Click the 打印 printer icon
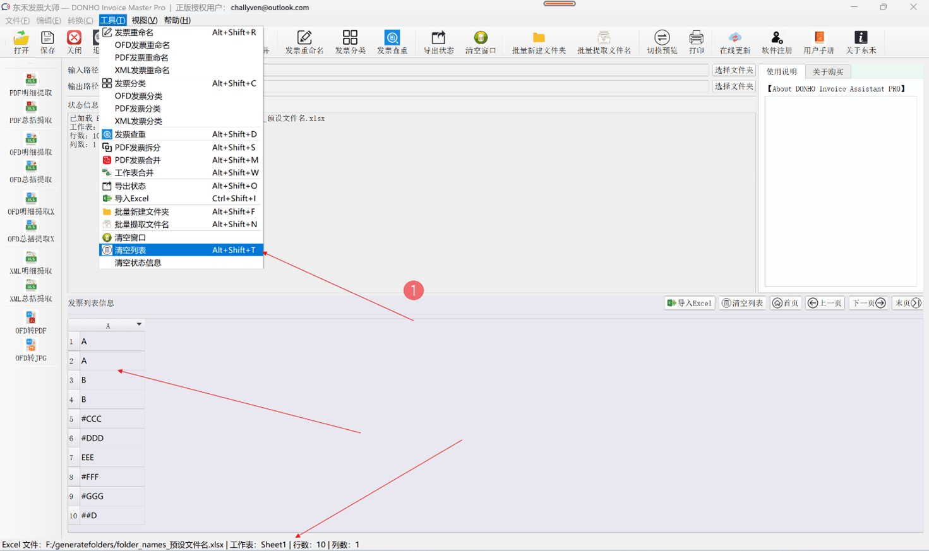Viewport: 929px width, 551px height. [x=696, y=42]
